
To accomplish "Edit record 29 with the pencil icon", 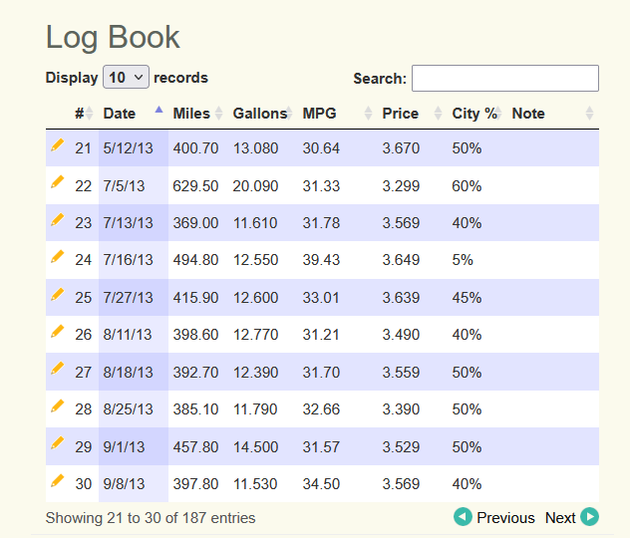I will [x=58, y=442].
